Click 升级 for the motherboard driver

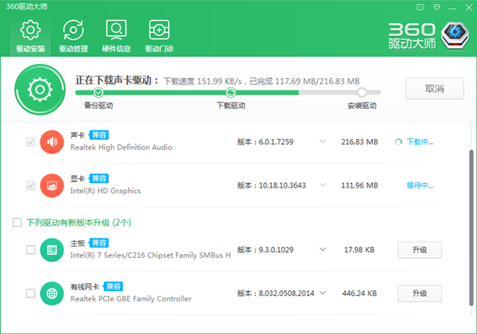coord(420,250)
